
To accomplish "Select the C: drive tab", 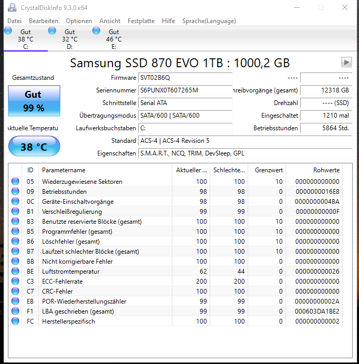I will [x=26, y=38].
